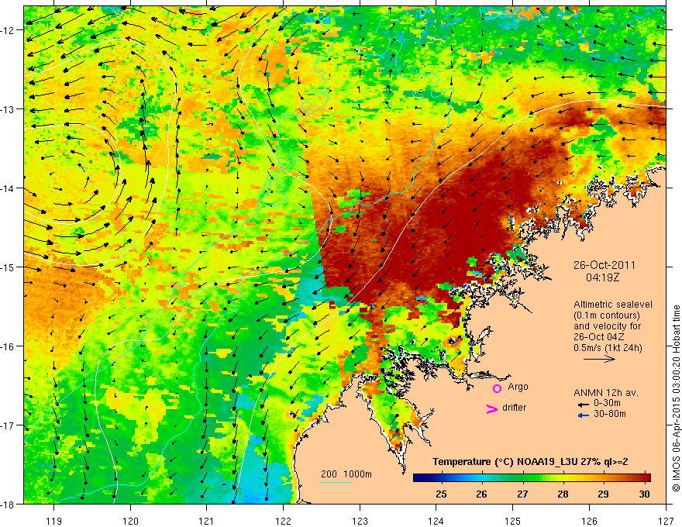Click the latitude axis label -13

pos(8,109)
